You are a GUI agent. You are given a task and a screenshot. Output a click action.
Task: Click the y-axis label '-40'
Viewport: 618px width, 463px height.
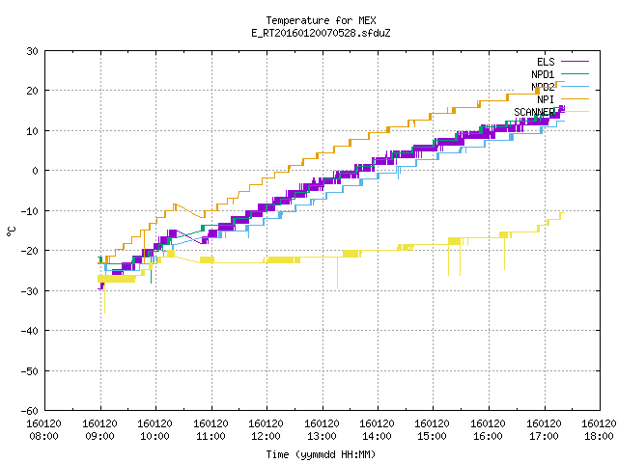pos(30,331)
